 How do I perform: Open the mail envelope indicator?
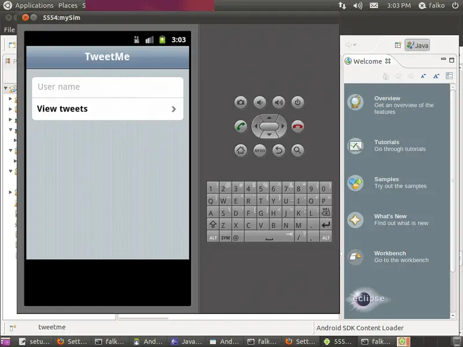pos(374,5)
